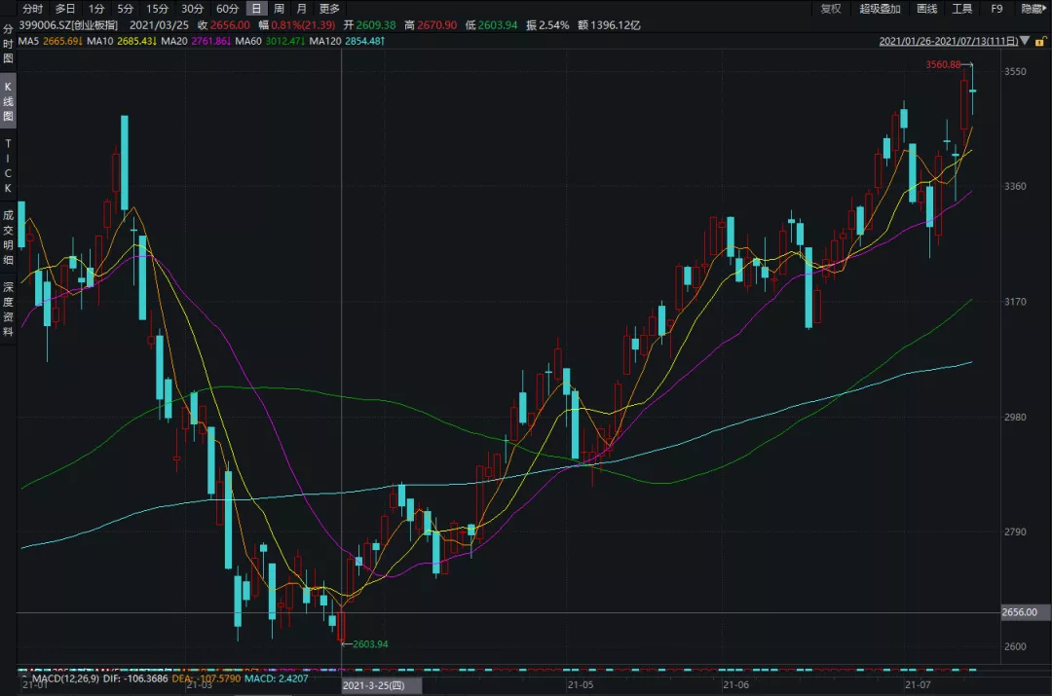
Task: Choose the 15分 period tab
Action: pos(157,9)
